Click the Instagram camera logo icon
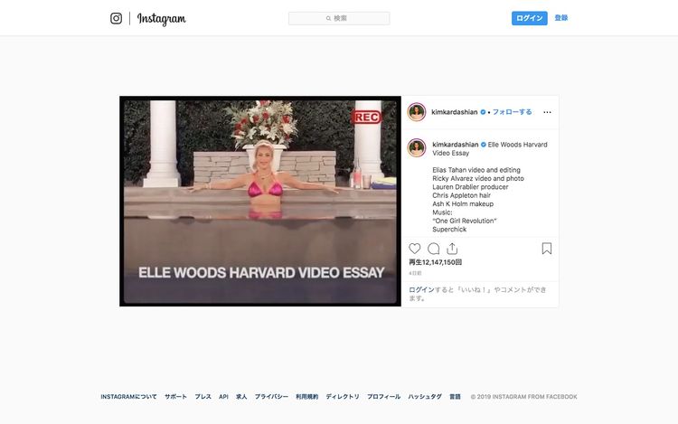Screen dimensions: 678x424 [x=116, y=18]
